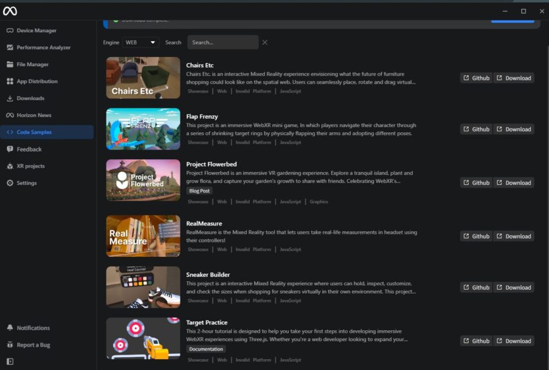Click the Showcase tag under Chairs Etc
This screenshot has height=370, width=549.
[198, 91]
